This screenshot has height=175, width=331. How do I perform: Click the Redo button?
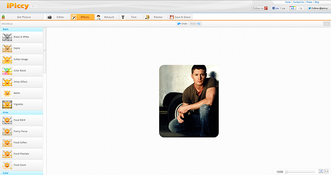195,24
